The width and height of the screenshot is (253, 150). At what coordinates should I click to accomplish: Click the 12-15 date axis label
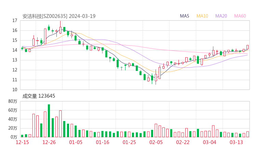click(22, 142)
